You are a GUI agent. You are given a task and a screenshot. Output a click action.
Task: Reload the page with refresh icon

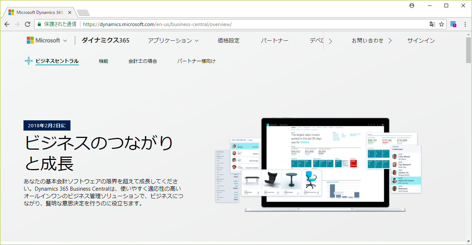(x=28, y=24)
